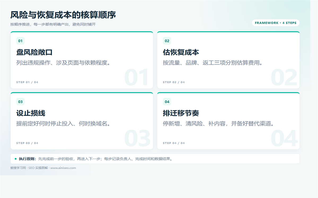Click the green bullet before 执行原则

pyautogui.click(x=16, y=159)
